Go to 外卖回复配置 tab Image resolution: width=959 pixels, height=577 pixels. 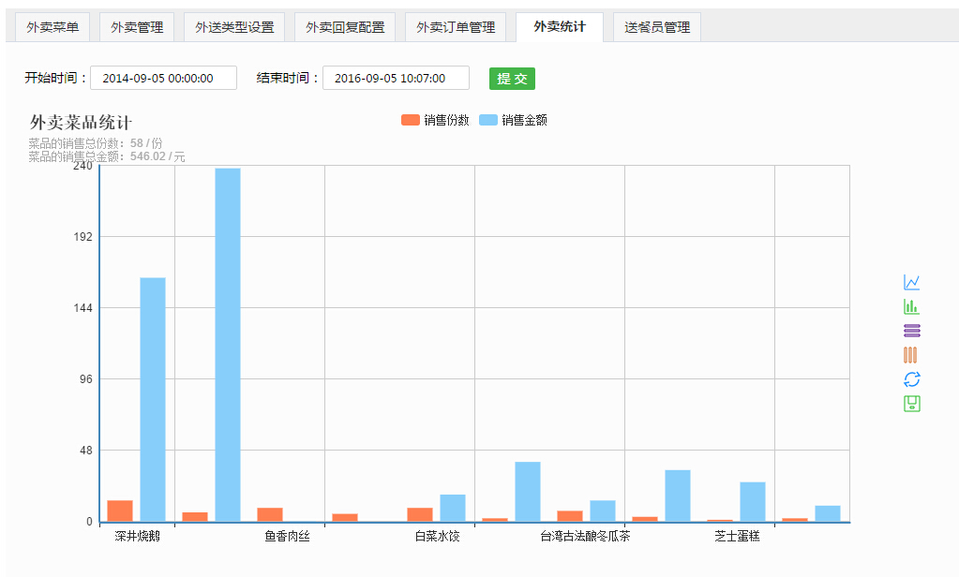click(345, 27)
